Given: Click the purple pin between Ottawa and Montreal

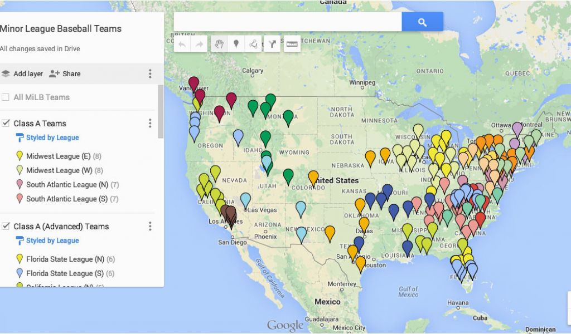Looking at the screenshot, I should tap(517, 130).
